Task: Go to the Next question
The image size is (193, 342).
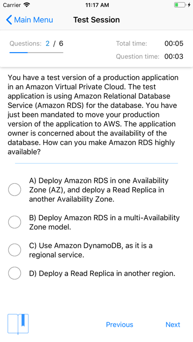Action: point(173,324)
